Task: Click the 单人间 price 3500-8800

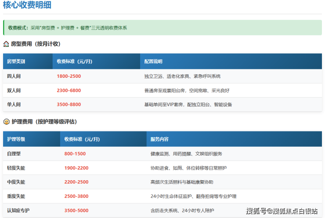Action: click(x=69, y=105)
